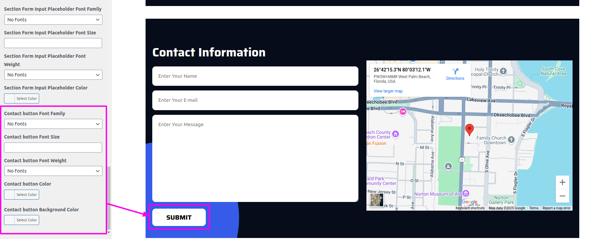
Task: Open Keyboard shortcuts on map
Action: (470, 208)
